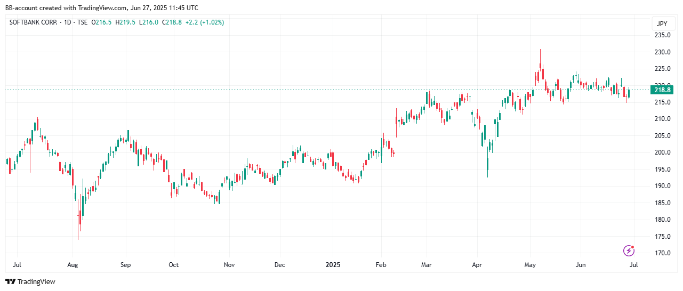Viewport: 683px width, 291px height.
Task: Click the 235.0 price axis label
Action: point(662,35)
